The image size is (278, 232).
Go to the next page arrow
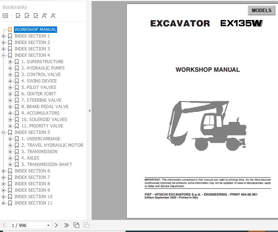56,225
